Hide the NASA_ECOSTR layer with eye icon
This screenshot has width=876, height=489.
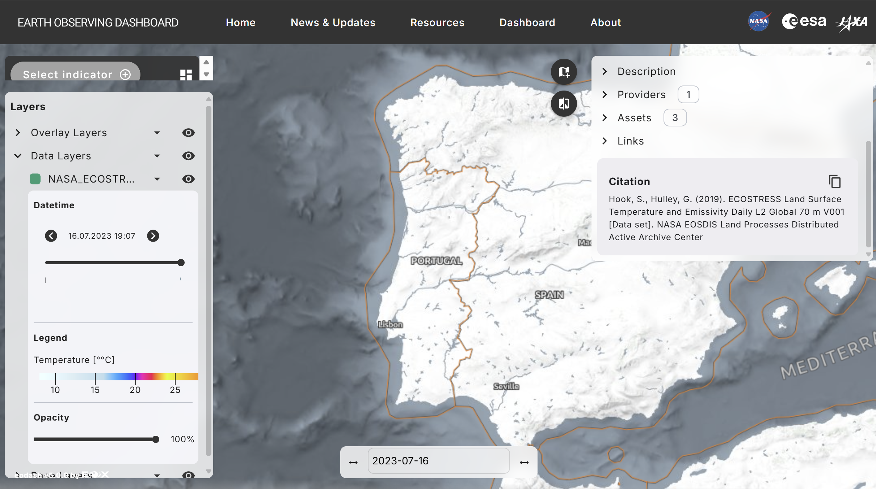pyautogui.click(x=188, y=179)
